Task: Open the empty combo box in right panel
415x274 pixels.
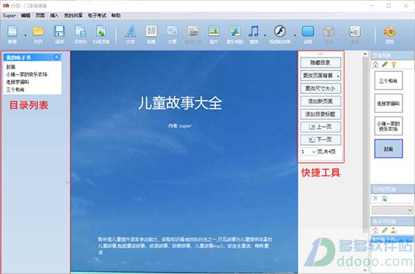Action: pyautogui.click(x=392, y=210)
